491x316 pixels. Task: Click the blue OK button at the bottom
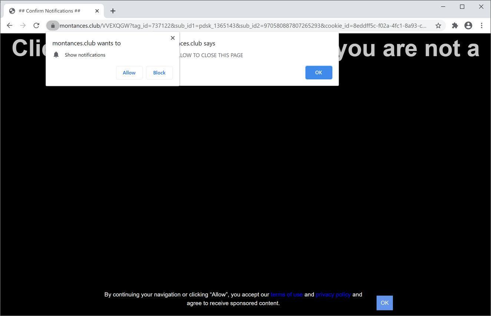pos(384,303)
